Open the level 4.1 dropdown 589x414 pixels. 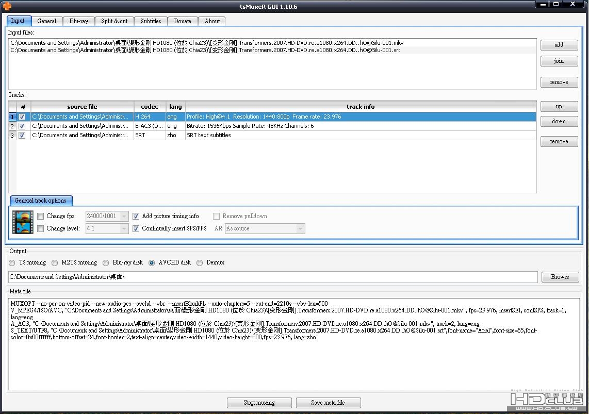point(107,228)
